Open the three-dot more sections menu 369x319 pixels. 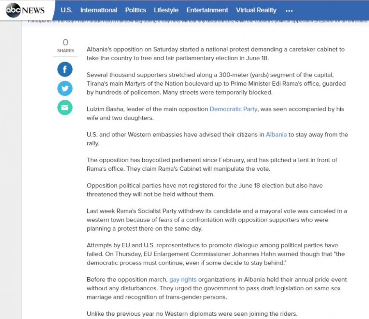tap(289, 11)
